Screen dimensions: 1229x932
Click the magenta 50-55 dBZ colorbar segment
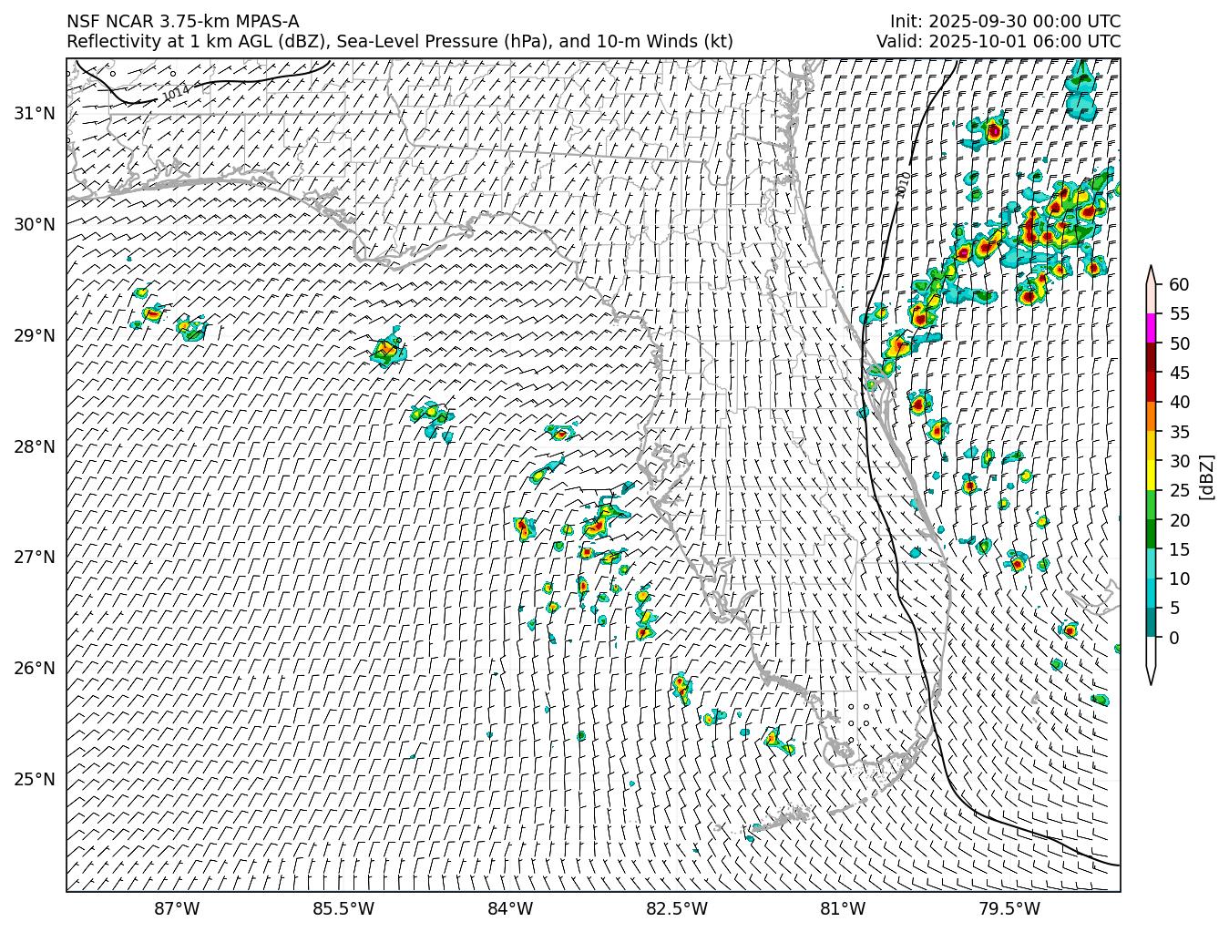1151,328
